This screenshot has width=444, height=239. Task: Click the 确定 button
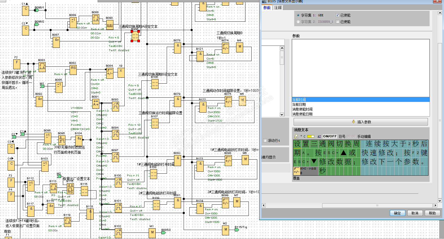[397, 213]
